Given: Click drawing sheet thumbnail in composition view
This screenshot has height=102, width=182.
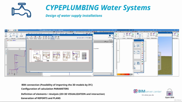Looking at the screenshot, I should pos(59,56).
